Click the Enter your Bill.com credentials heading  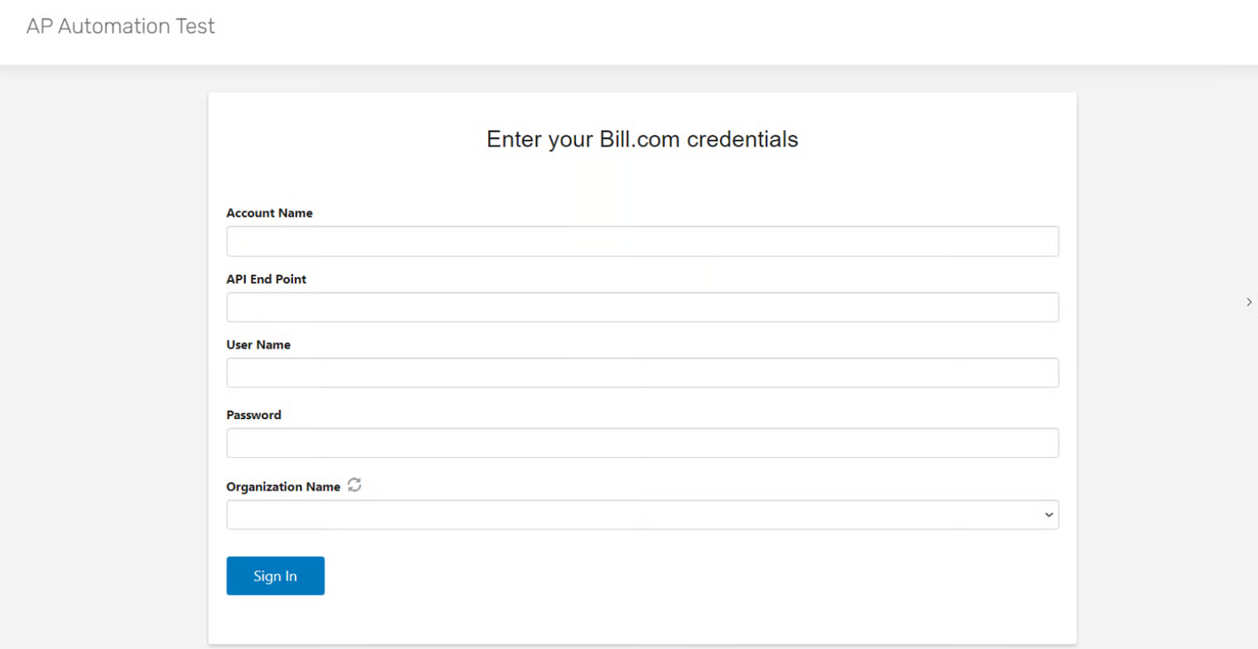pos(642,139)
